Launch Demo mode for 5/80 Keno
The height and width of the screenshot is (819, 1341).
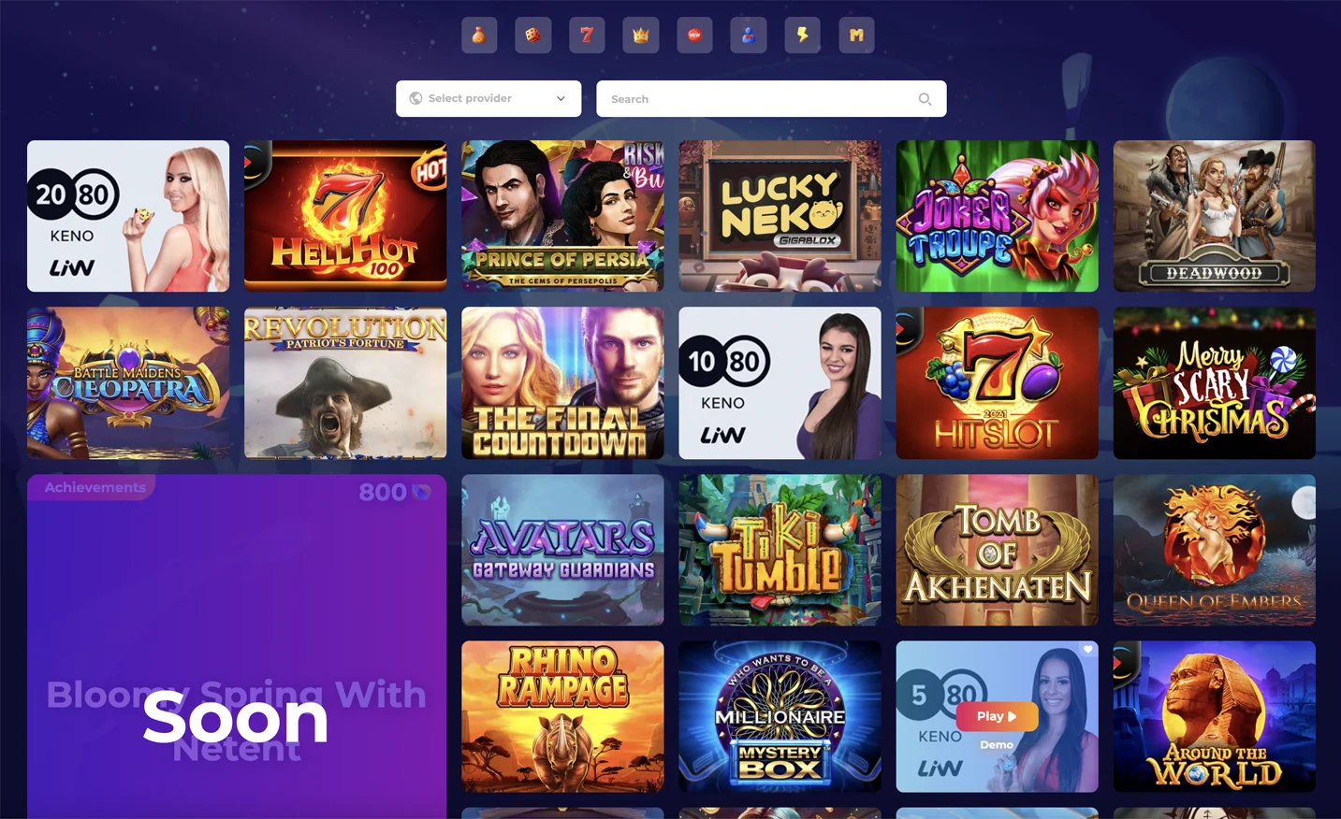(997, 745)
